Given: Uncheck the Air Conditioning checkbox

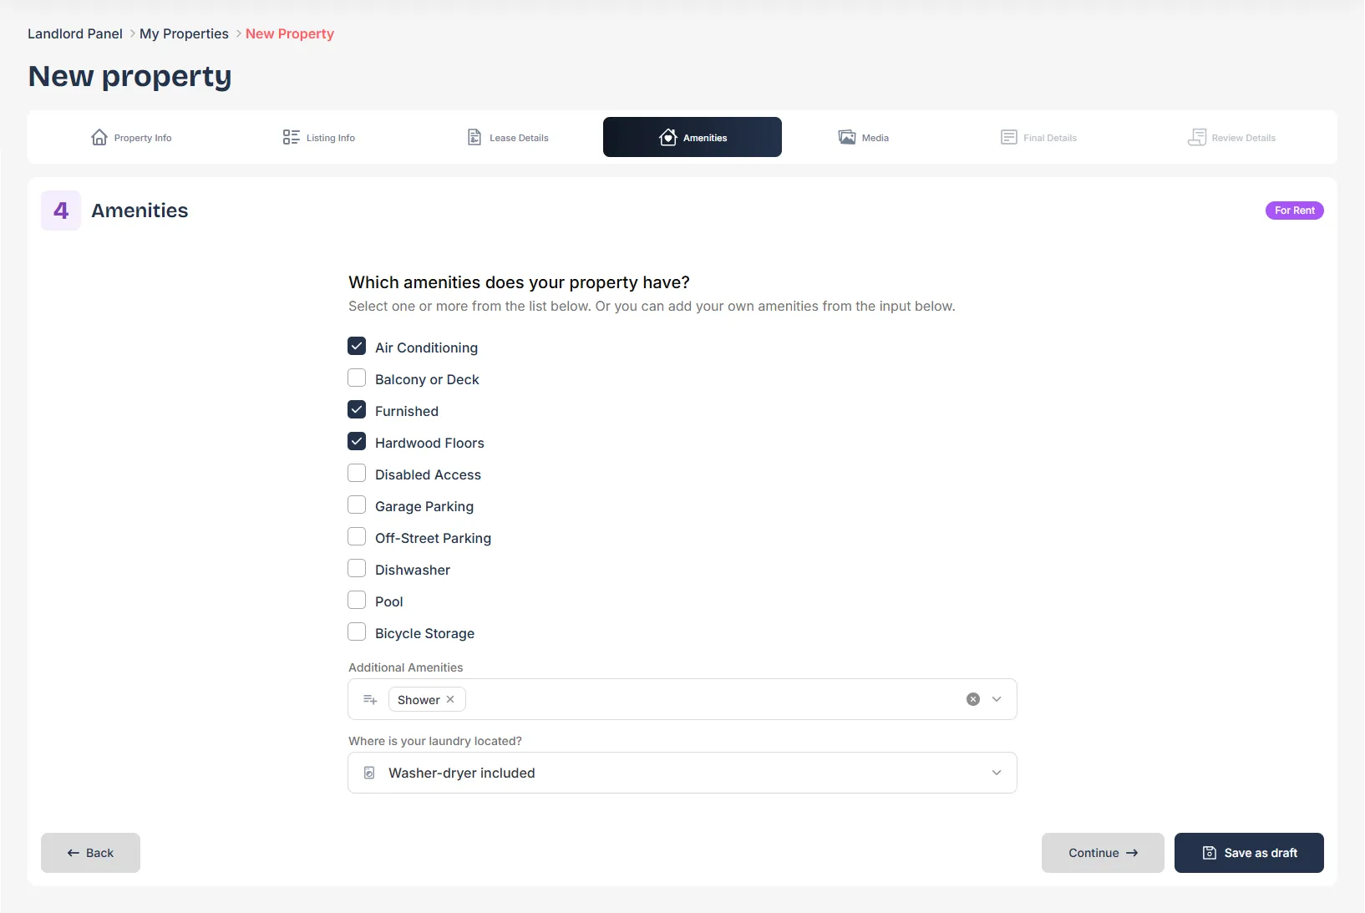Looking at the screenshot, I should click(357, 346).
